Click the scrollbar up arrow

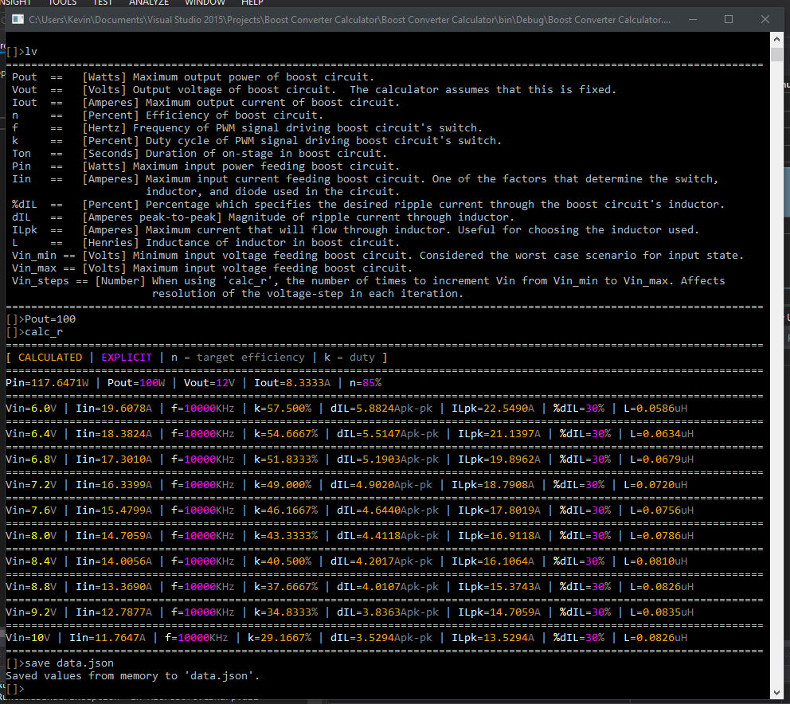777,39
